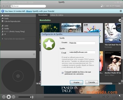Click the Jenny Wilson artist name
123x100 pixels.
click(x=109, y=75)
